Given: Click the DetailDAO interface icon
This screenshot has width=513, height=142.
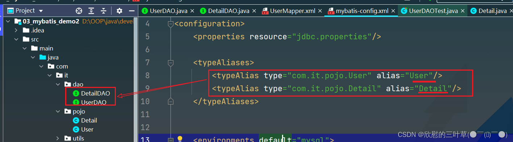Looking at the screenshot, I should click(x=76, y=93).
